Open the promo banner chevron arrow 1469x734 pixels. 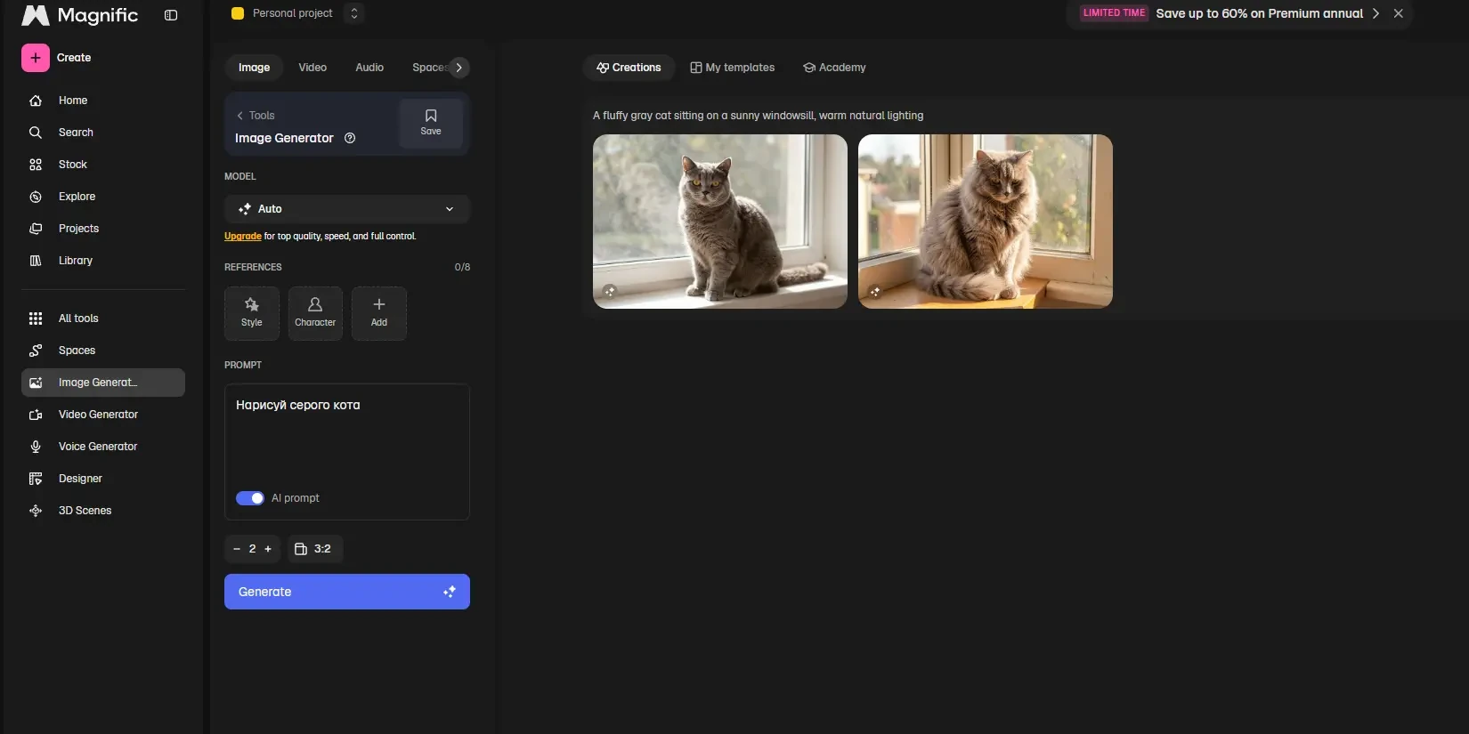tap(1376, 13)
